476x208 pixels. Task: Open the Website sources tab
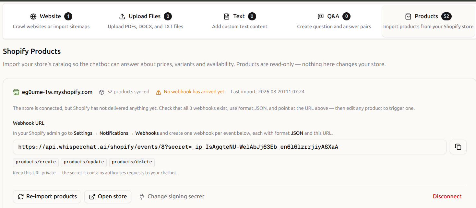point(51,21)
